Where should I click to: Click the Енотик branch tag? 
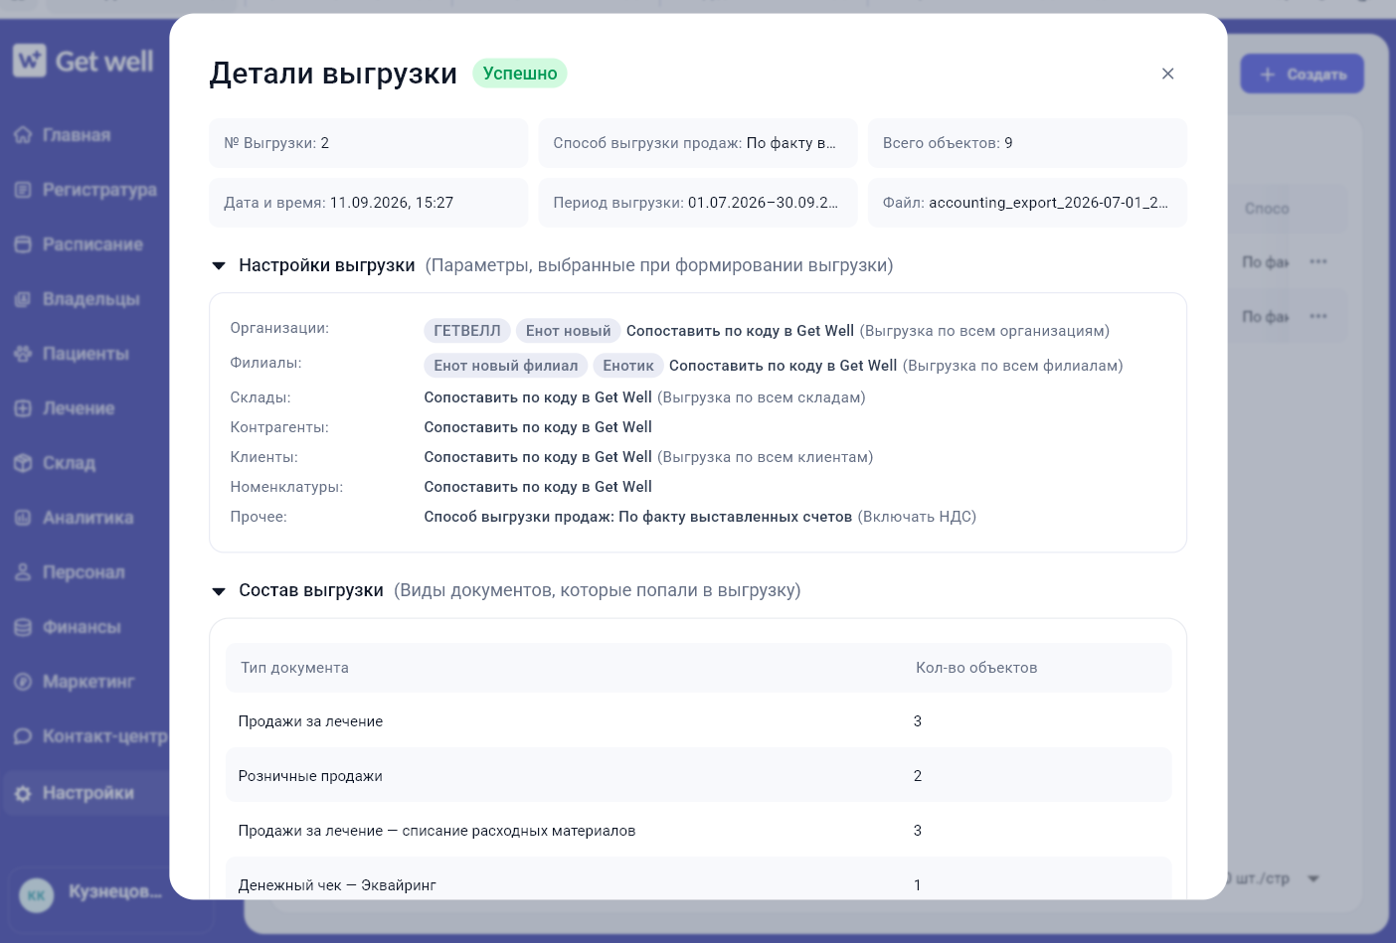[628, 366]
